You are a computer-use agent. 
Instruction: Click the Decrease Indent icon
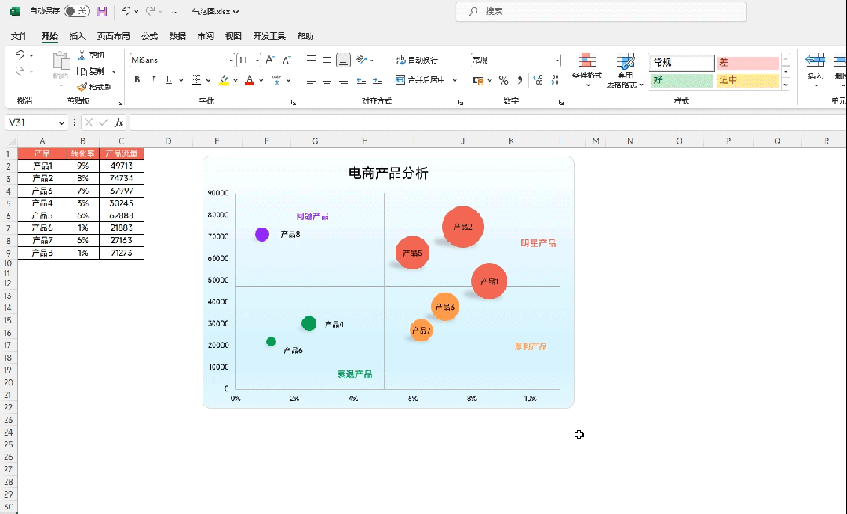(361, 82)
